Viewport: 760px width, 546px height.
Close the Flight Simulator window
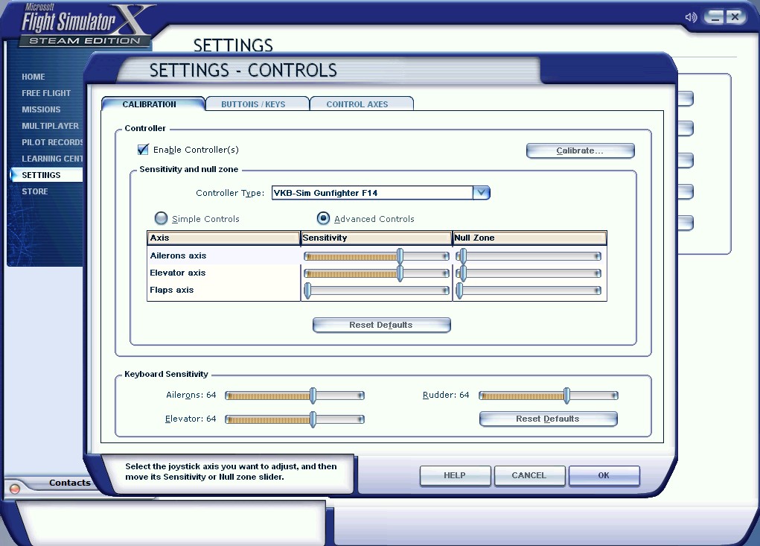click(735, 17)
